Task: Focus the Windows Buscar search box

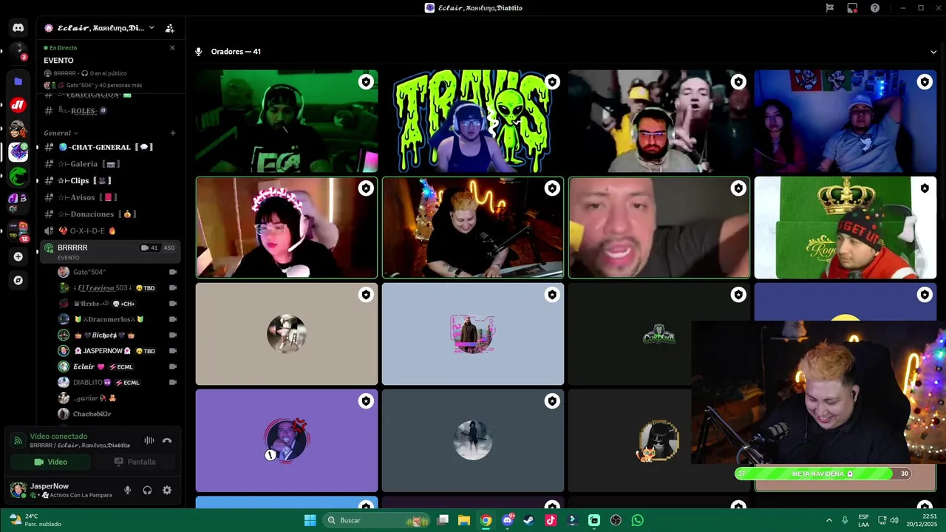Action: click(377, 520)
